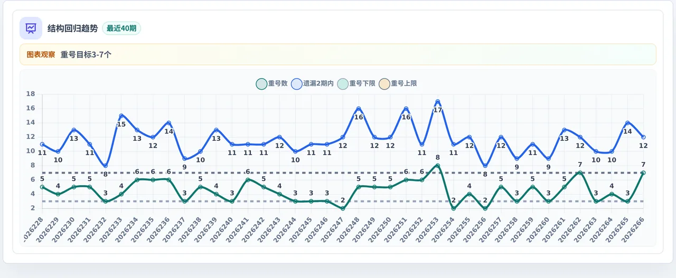Select the green point for period 2026256

pyautogui.click(x=485, y=208)
